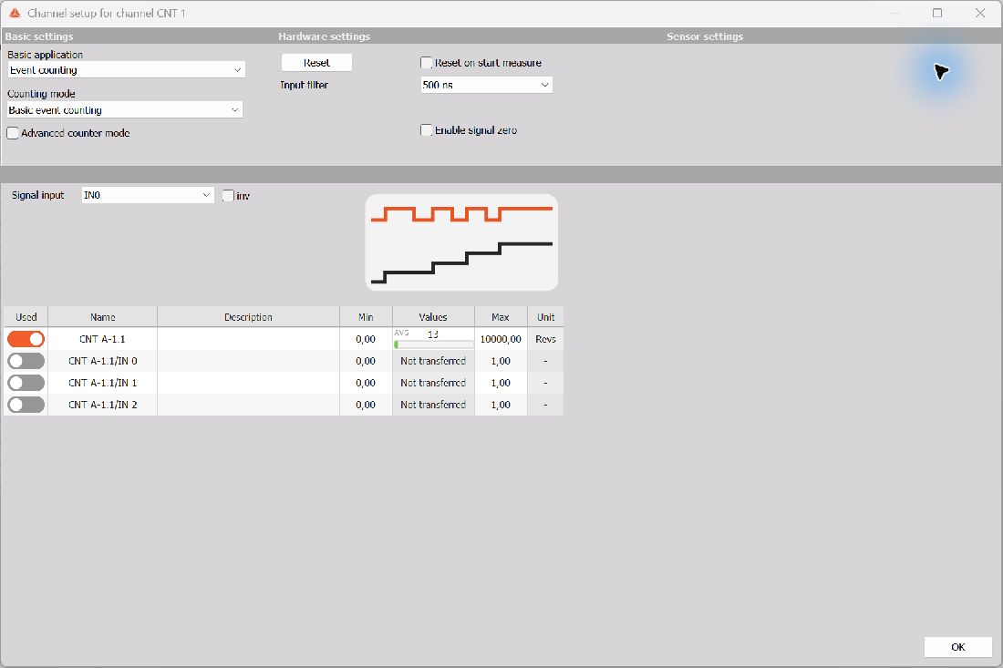1003x668 pixels.
Task: Toggle the inv checkbox
Action: coord(228,196)
